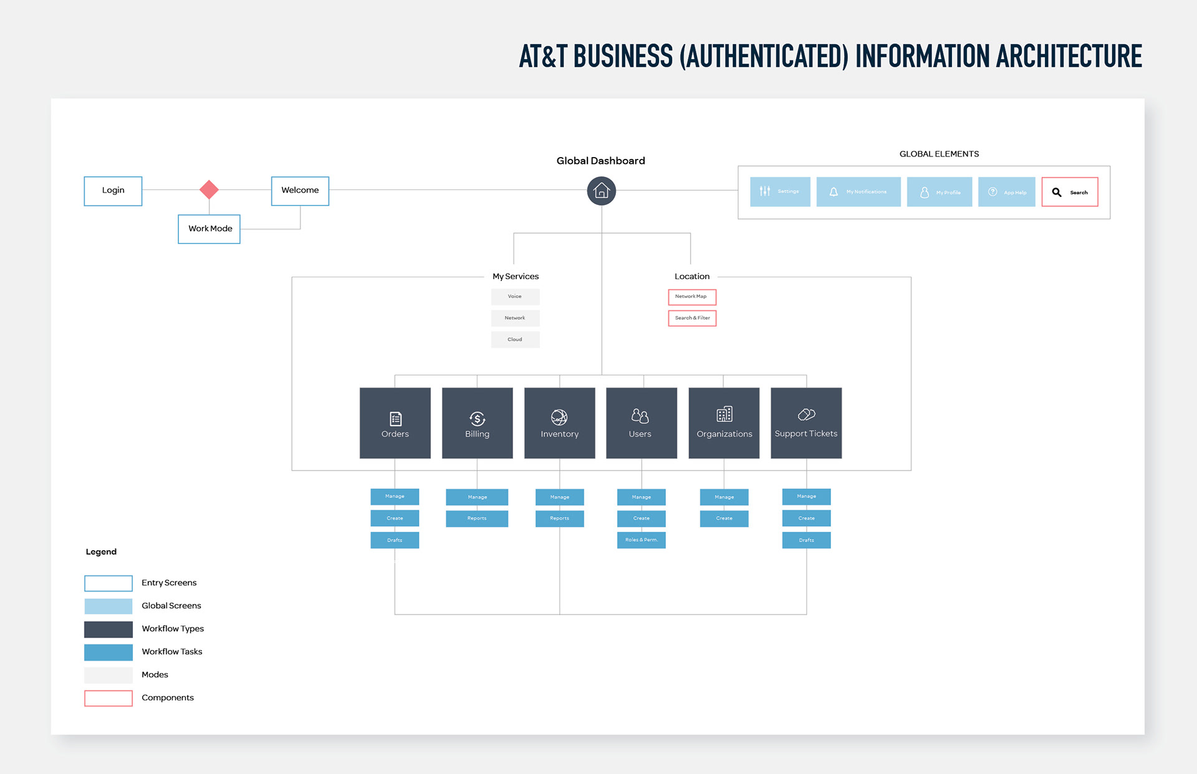1197x774 pixels.
Task: Click the red decision diamond after Login
Action: (x=209, y=189)
